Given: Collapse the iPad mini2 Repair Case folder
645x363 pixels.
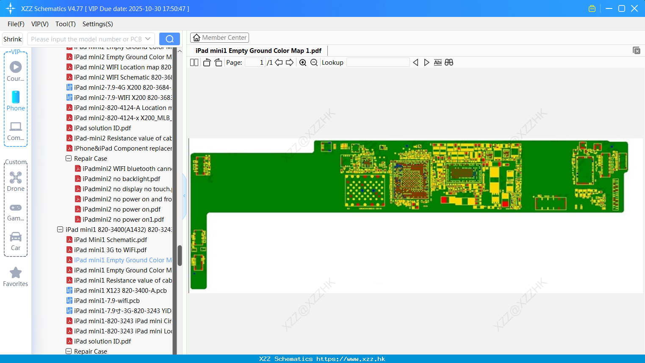Looking at the screenshot, I should pos(69,159).
